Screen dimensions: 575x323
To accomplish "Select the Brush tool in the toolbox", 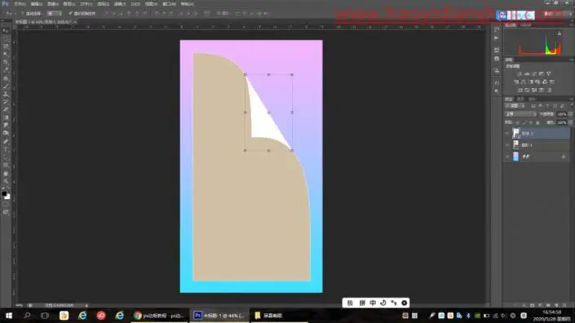I will (6, 86).
